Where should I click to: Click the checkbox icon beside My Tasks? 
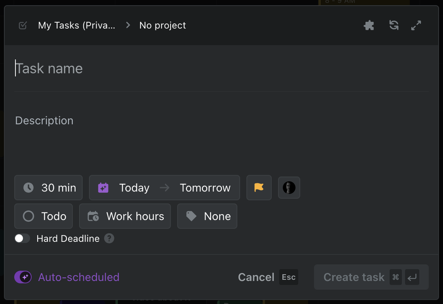pyautogui.click(x=23, y=25)
